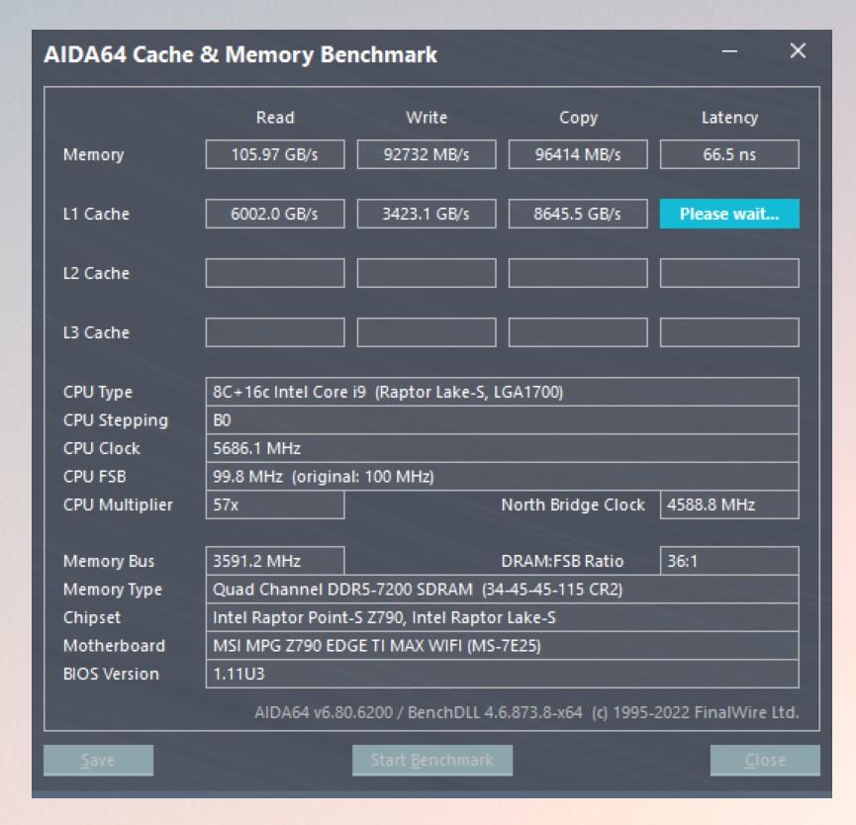Click the Memory Type label
The image size is (856, 825).
tap(113, 590)
